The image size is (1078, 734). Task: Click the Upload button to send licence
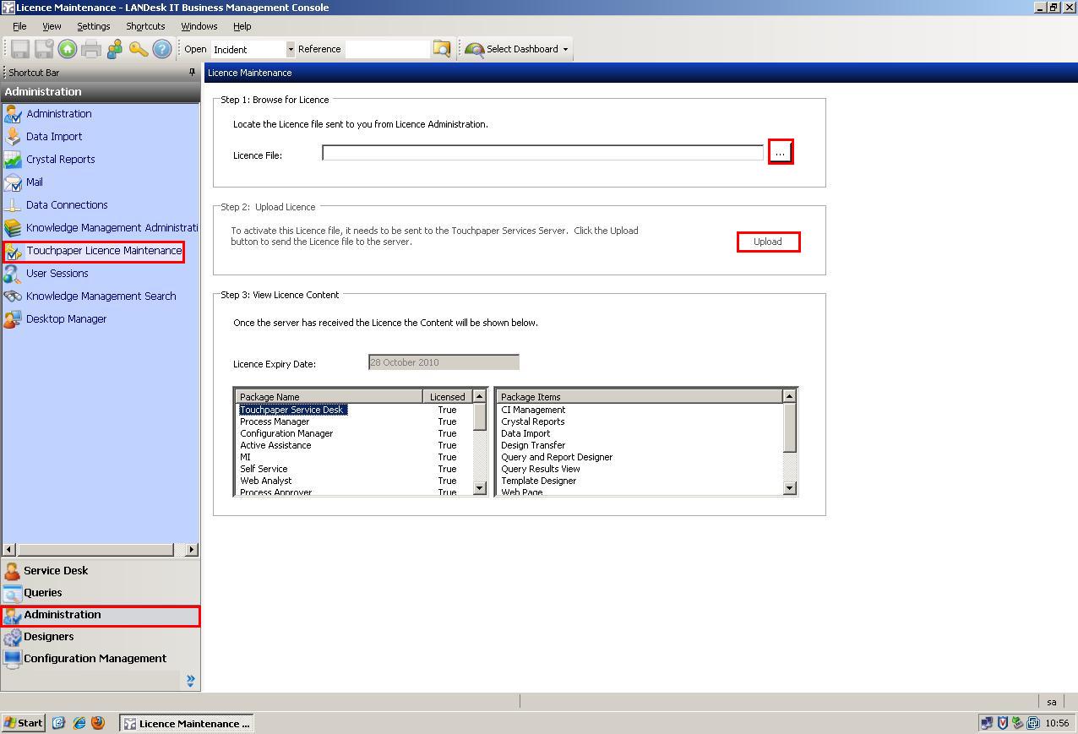[x=767, y=242]
